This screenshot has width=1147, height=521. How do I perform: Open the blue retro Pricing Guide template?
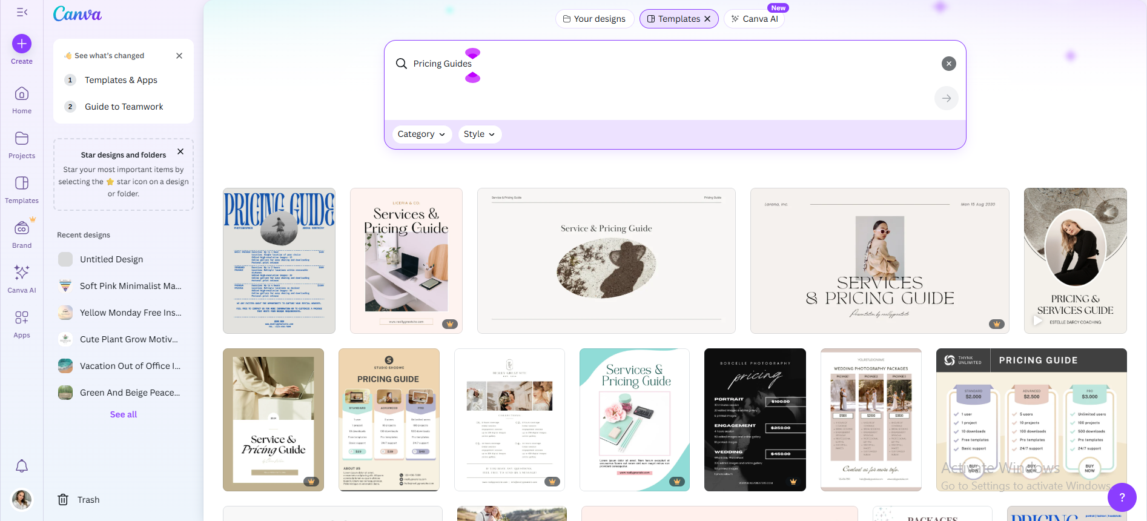click(x=279, y=260)
